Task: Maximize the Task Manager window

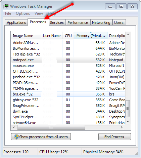Action: click(121, 6)
